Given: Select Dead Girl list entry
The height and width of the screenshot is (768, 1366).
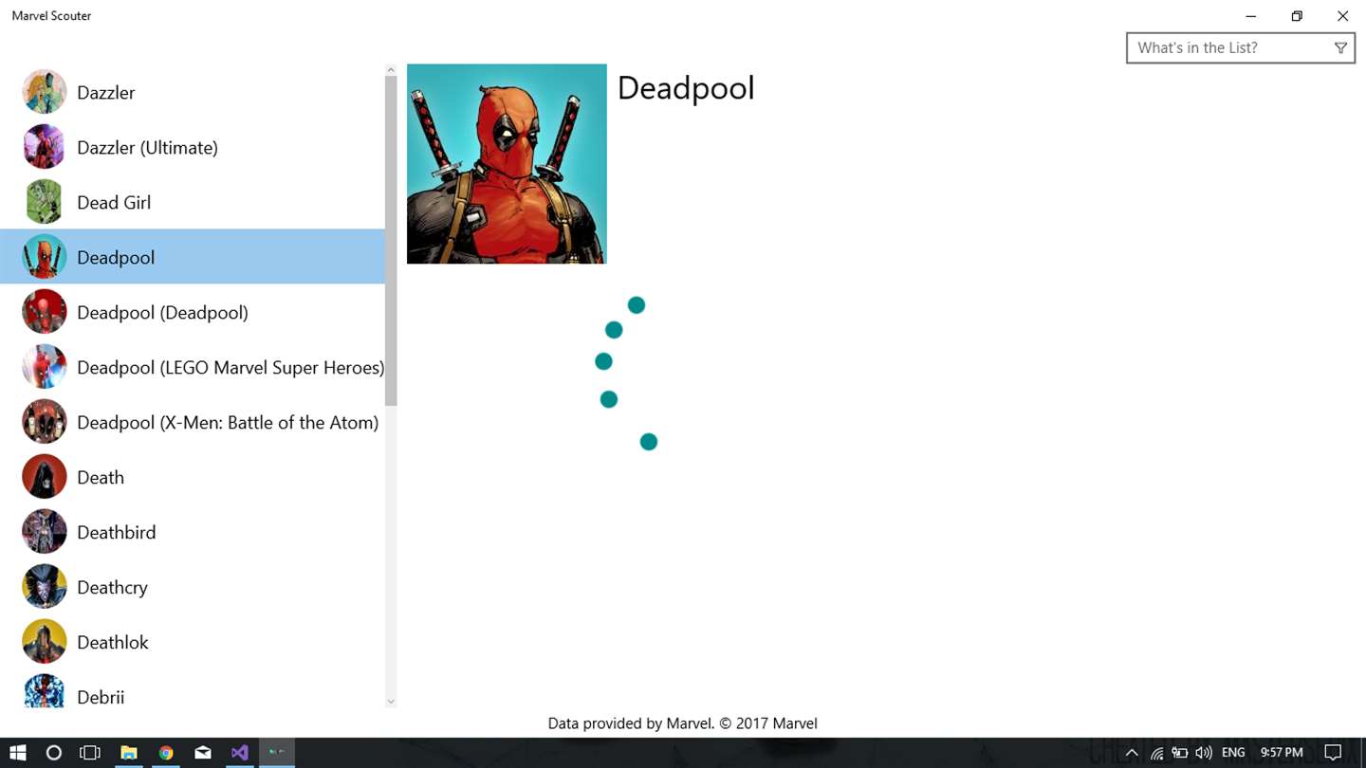Looking at the screenshot, I should 193,202.
